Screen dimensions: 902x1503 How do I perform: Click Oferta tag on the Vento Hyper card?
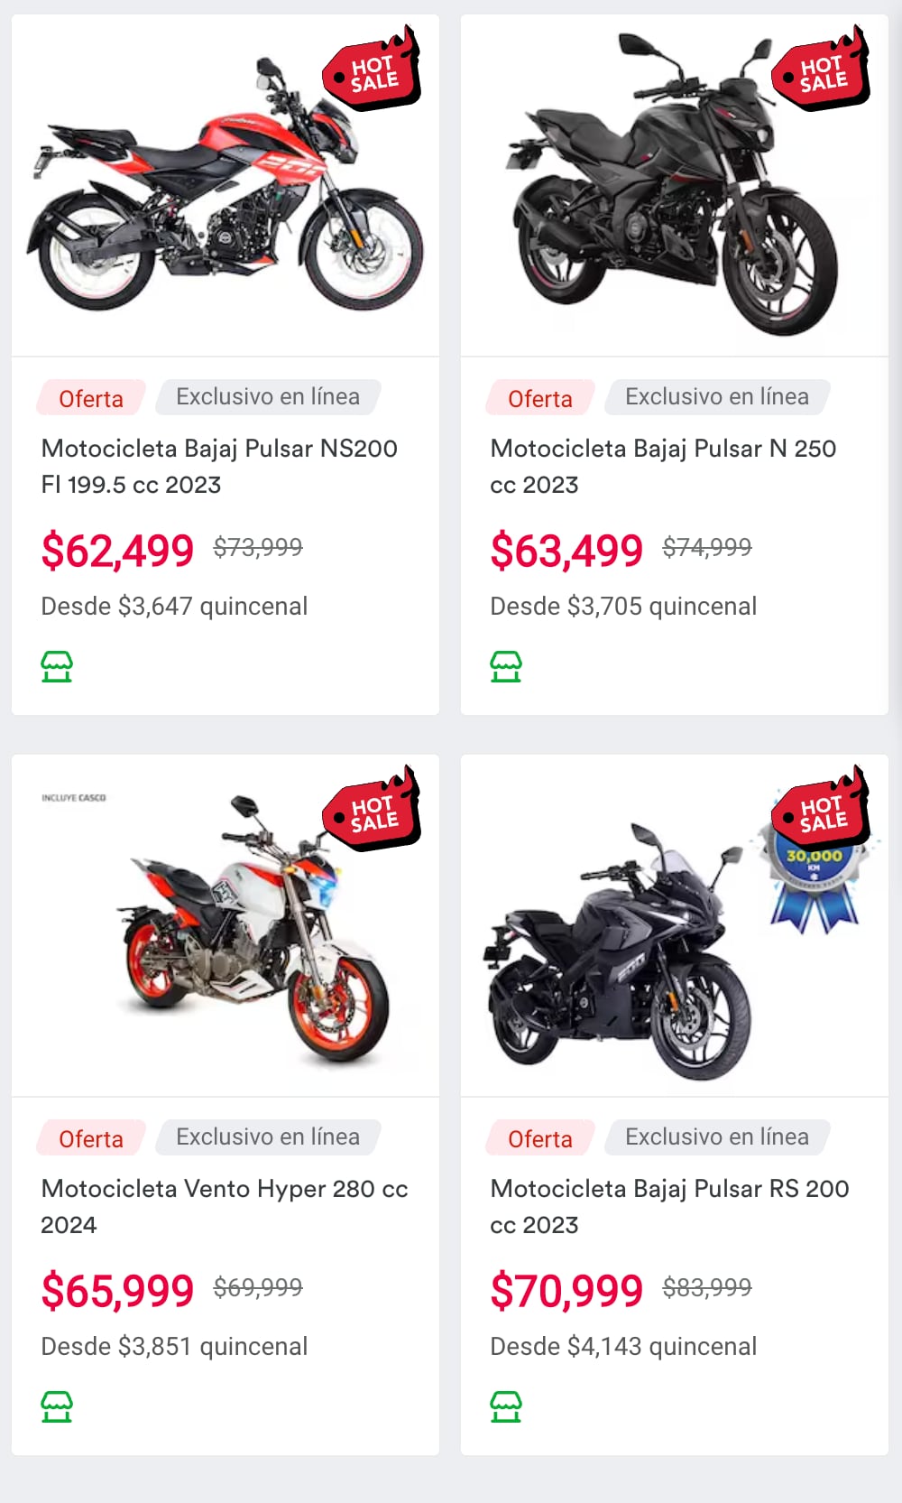click(91, 1138)
